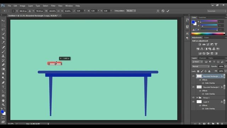Viewport: 227px width, 128px height.
Task: Open the Fill slider dropdown arrow
Action: (226, 71)
